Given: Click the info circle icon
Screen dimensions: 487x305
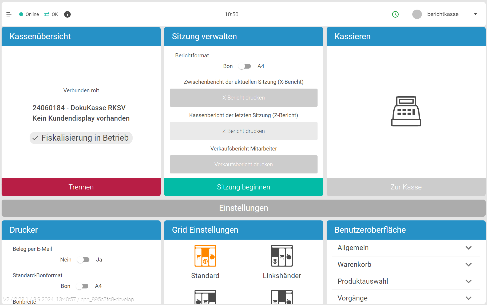Looking at the screenshot, I should [x=68, y=14].
